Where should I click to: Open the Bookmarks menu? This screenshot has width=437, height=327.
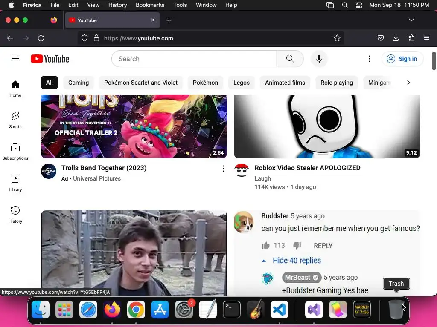pos(150,5)
